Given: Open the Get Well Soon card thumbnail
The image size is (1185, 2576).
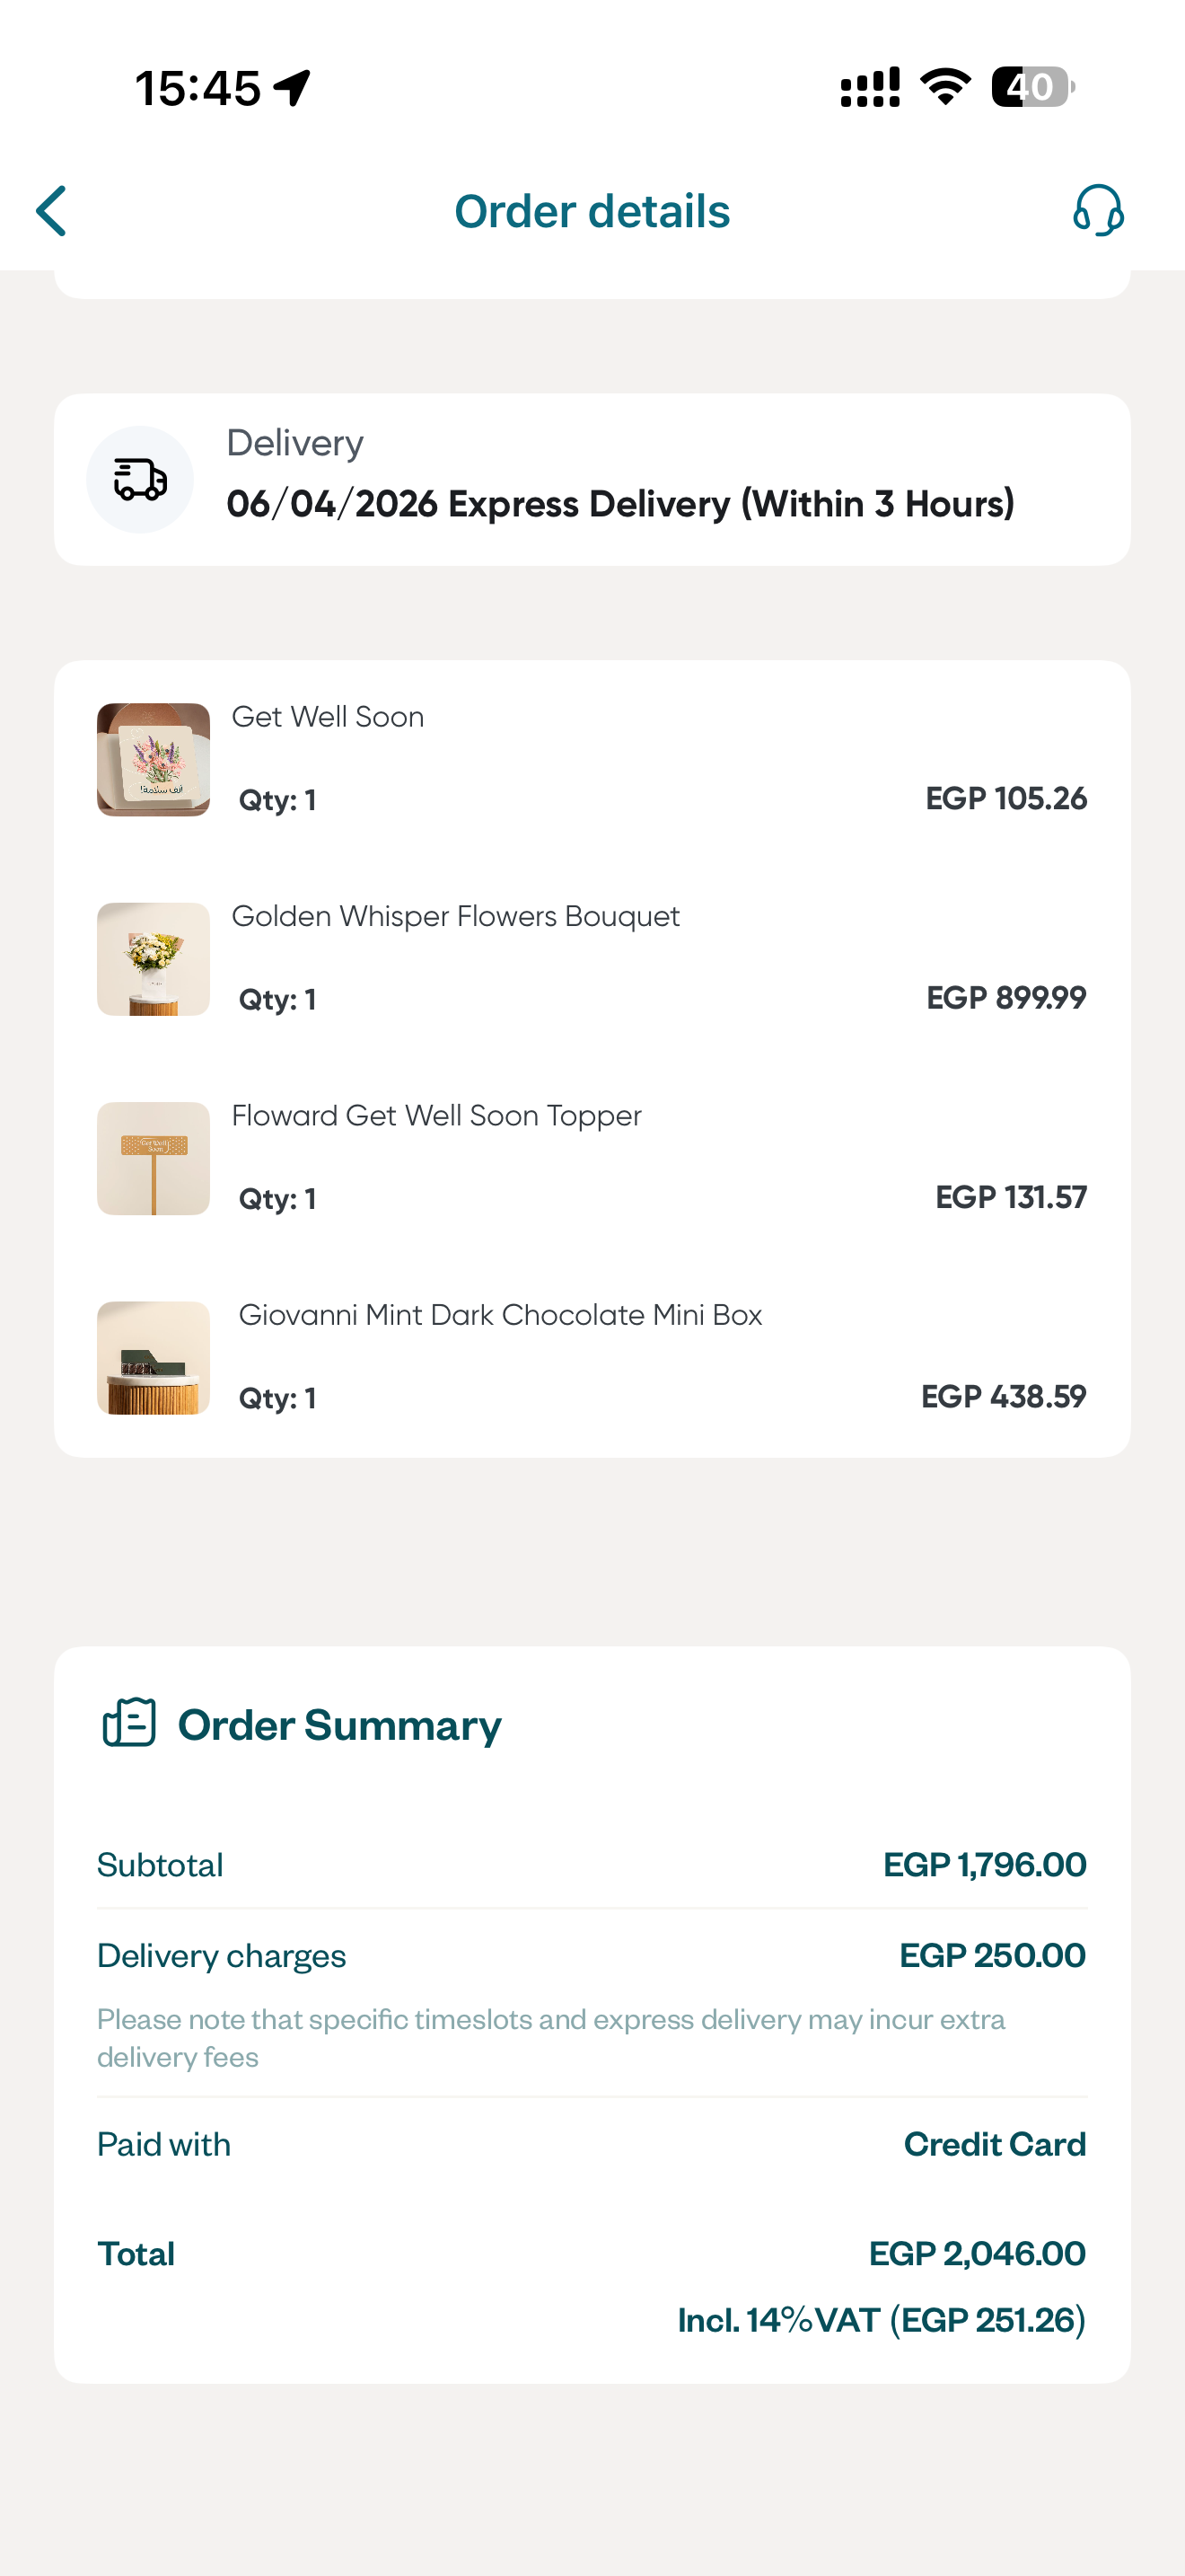Looking at the screenshot, I should click(x=153, y=760).
